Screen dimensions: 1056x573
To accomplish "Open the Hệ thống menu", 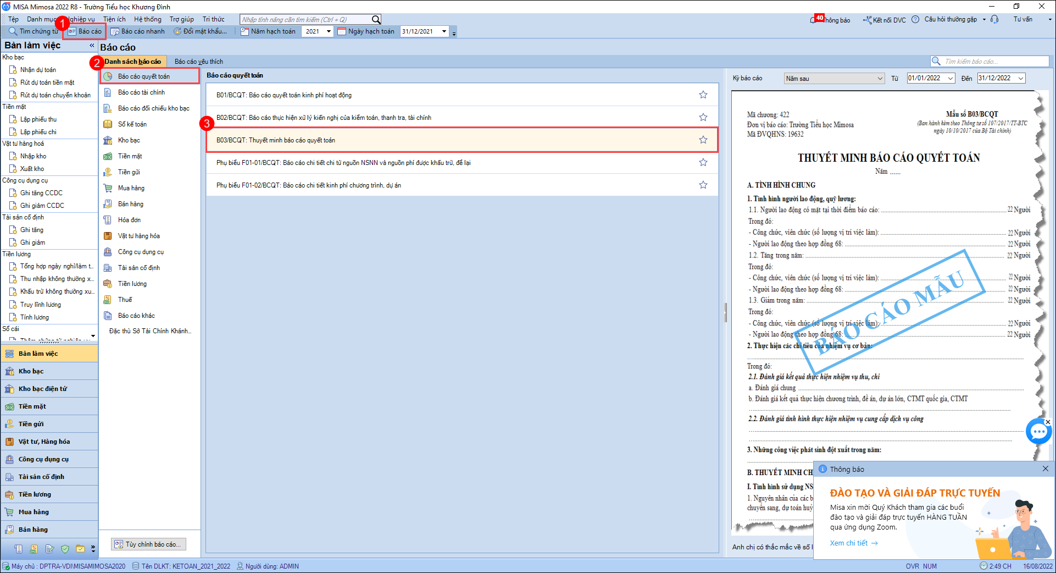I will 148,19.
